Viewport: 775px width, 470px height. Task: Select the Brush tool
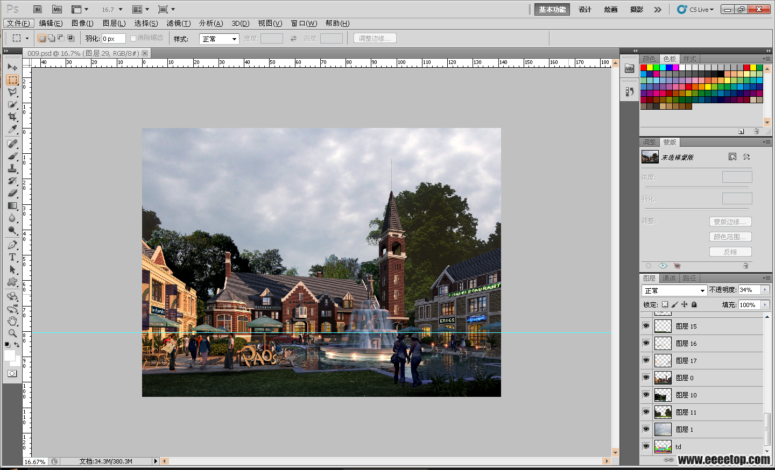point(12,156)
